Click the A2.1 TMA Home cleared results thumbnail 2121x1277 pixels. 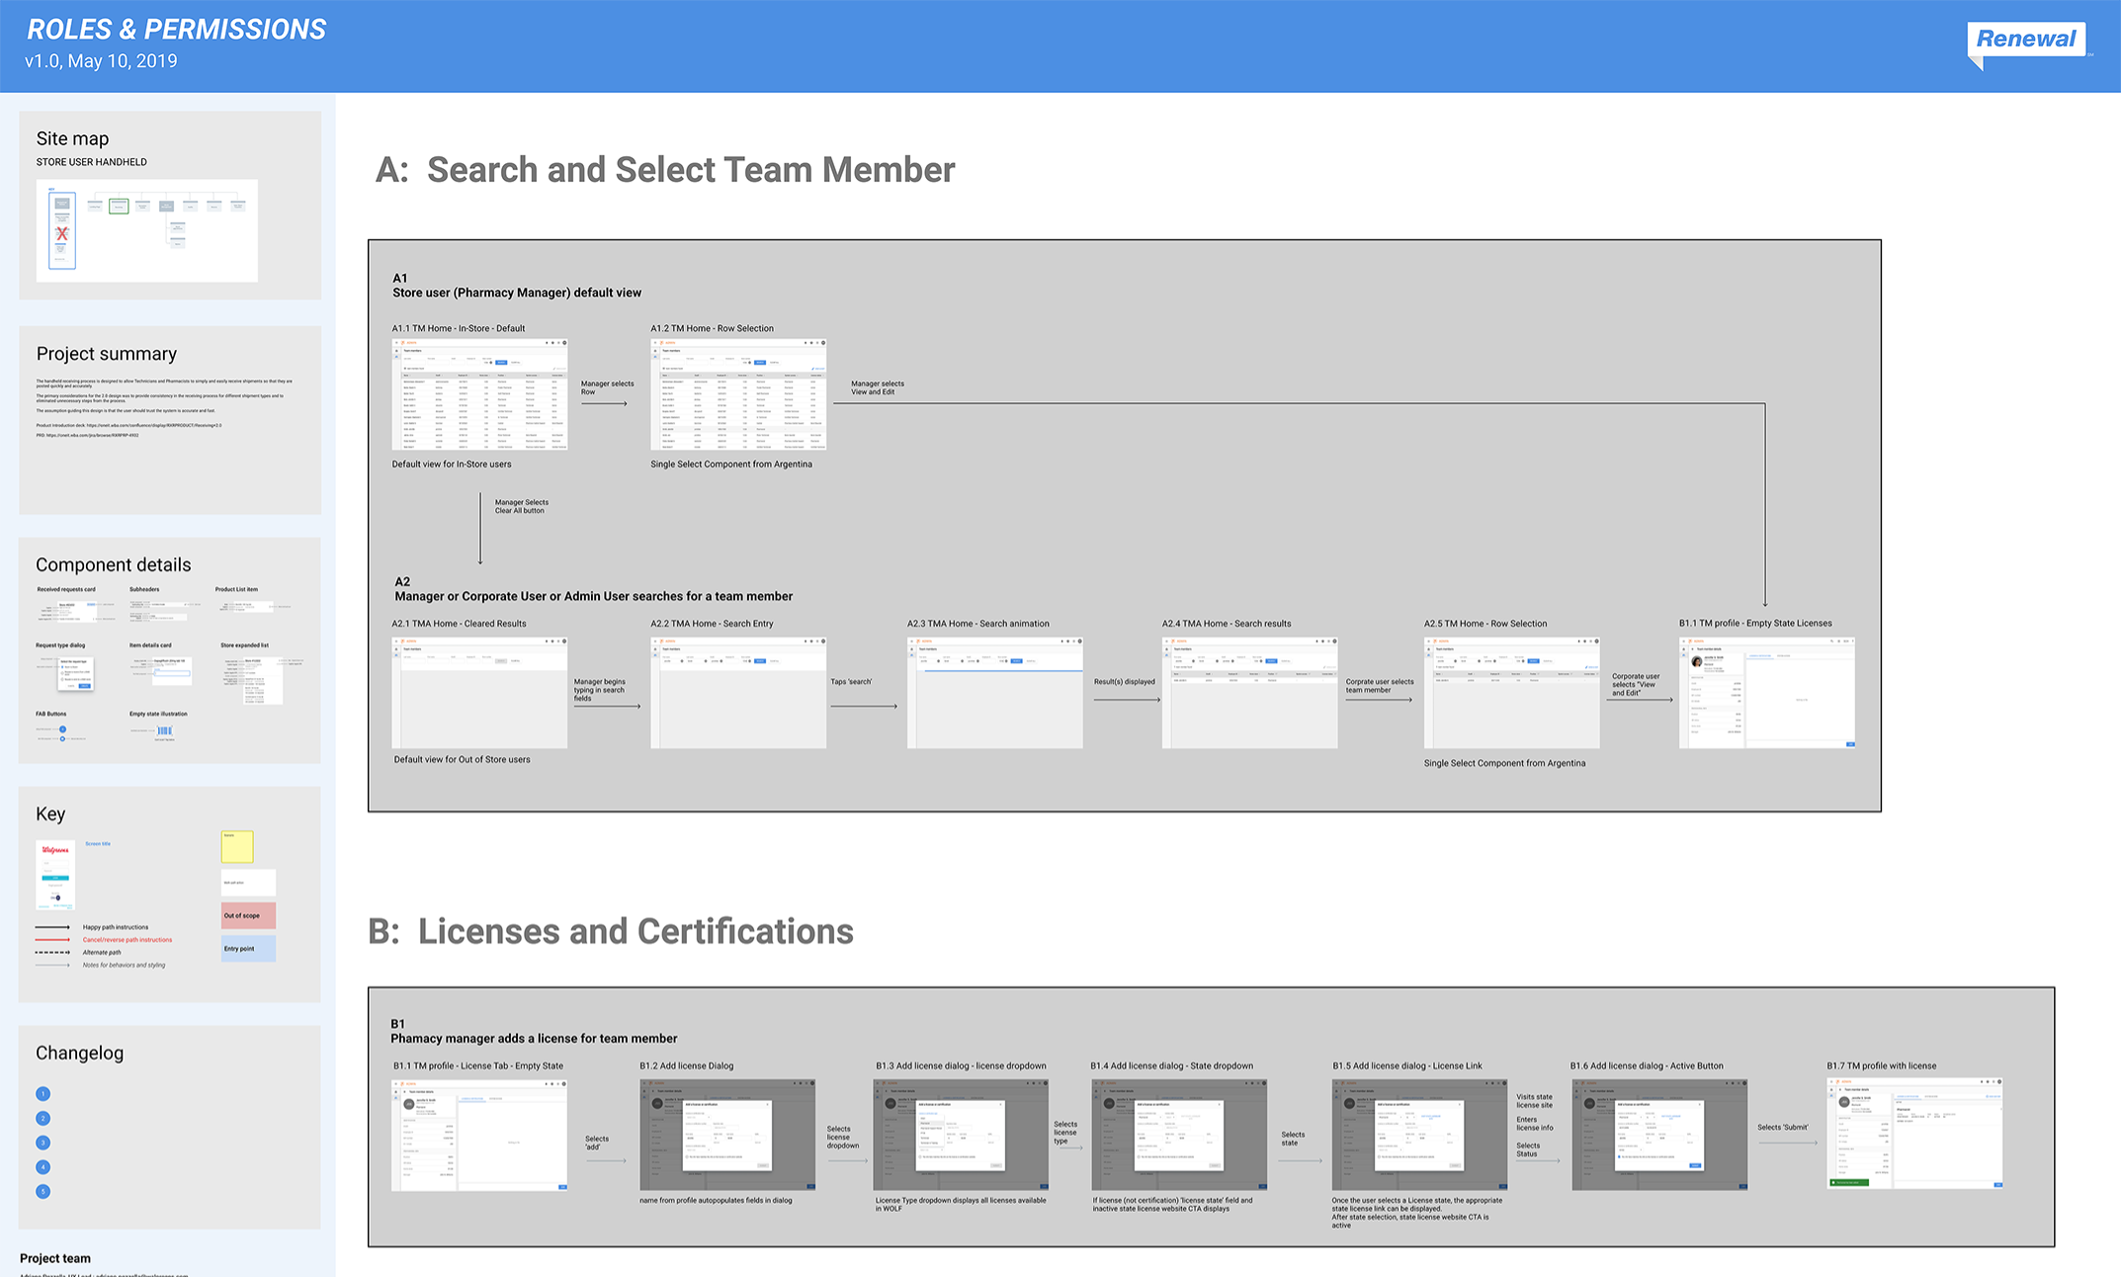click(x=479, y=692)
